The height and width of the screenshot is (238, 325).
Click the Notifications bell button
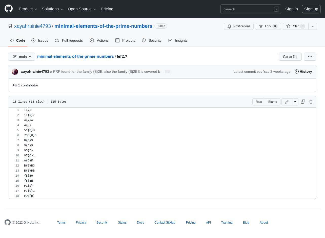[239, 26]
